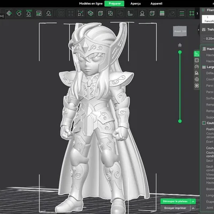The height and width of the screenshot is (214, 214).
Task: Open the Modèles en ligne tab
Action: [x=91, y=4]
